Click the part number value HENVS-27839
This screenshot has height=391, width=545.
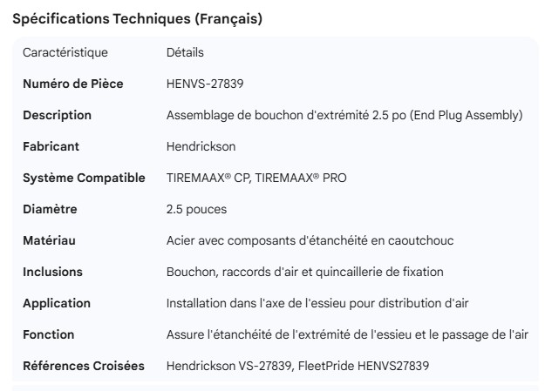pyautogui.click(x=203, y=84)
